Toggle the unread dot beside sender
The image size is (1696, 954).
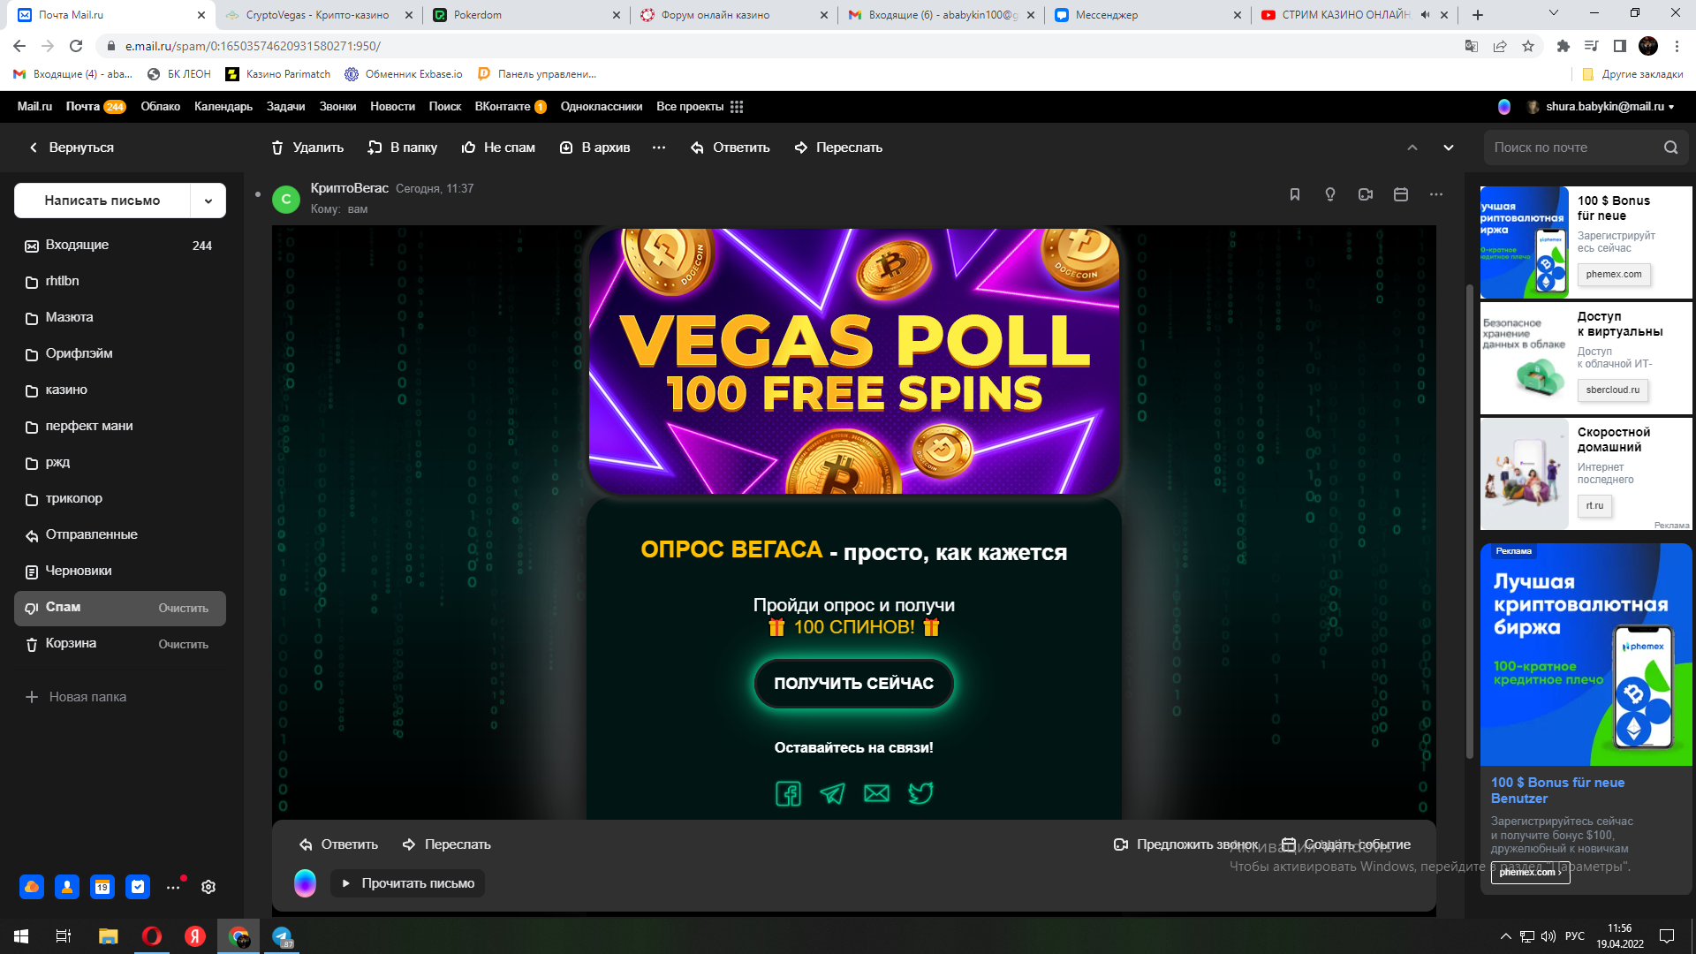click(258, 194)
